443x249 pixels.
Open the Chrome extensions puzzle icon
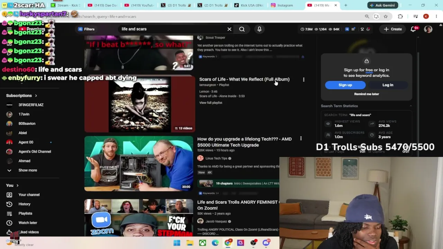click(x=400, y=16)
